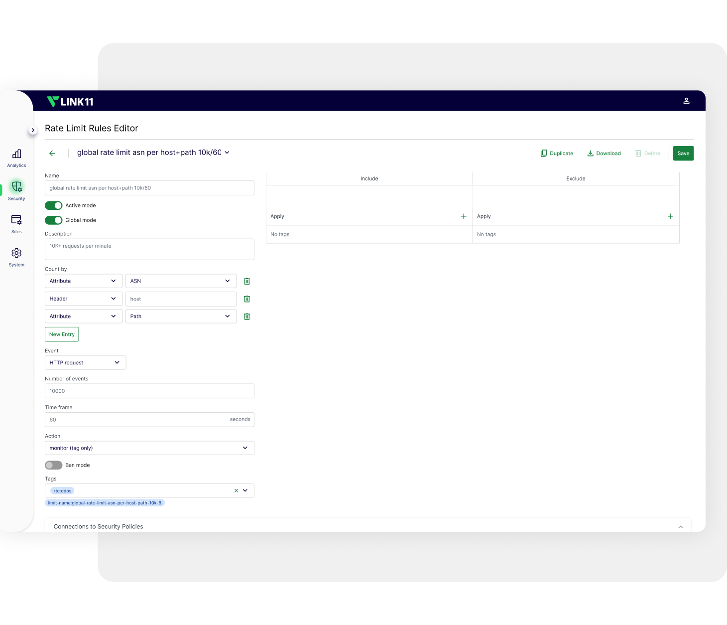Open the Sites section in sidebar
This screenshot has height=625, width=727.
coord(16,223)
